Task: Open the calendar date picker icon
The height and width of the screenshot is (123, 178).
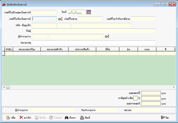Action: (x=89, y=12)
